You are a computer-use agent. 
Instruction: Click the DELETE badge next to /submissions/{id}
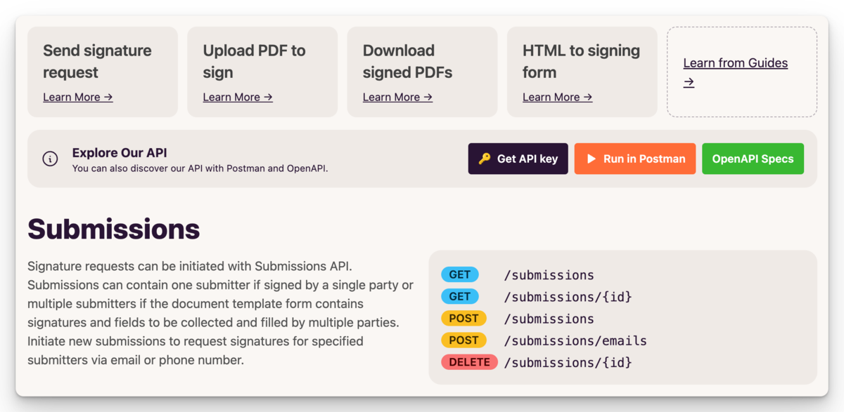(x=469, y=362)
